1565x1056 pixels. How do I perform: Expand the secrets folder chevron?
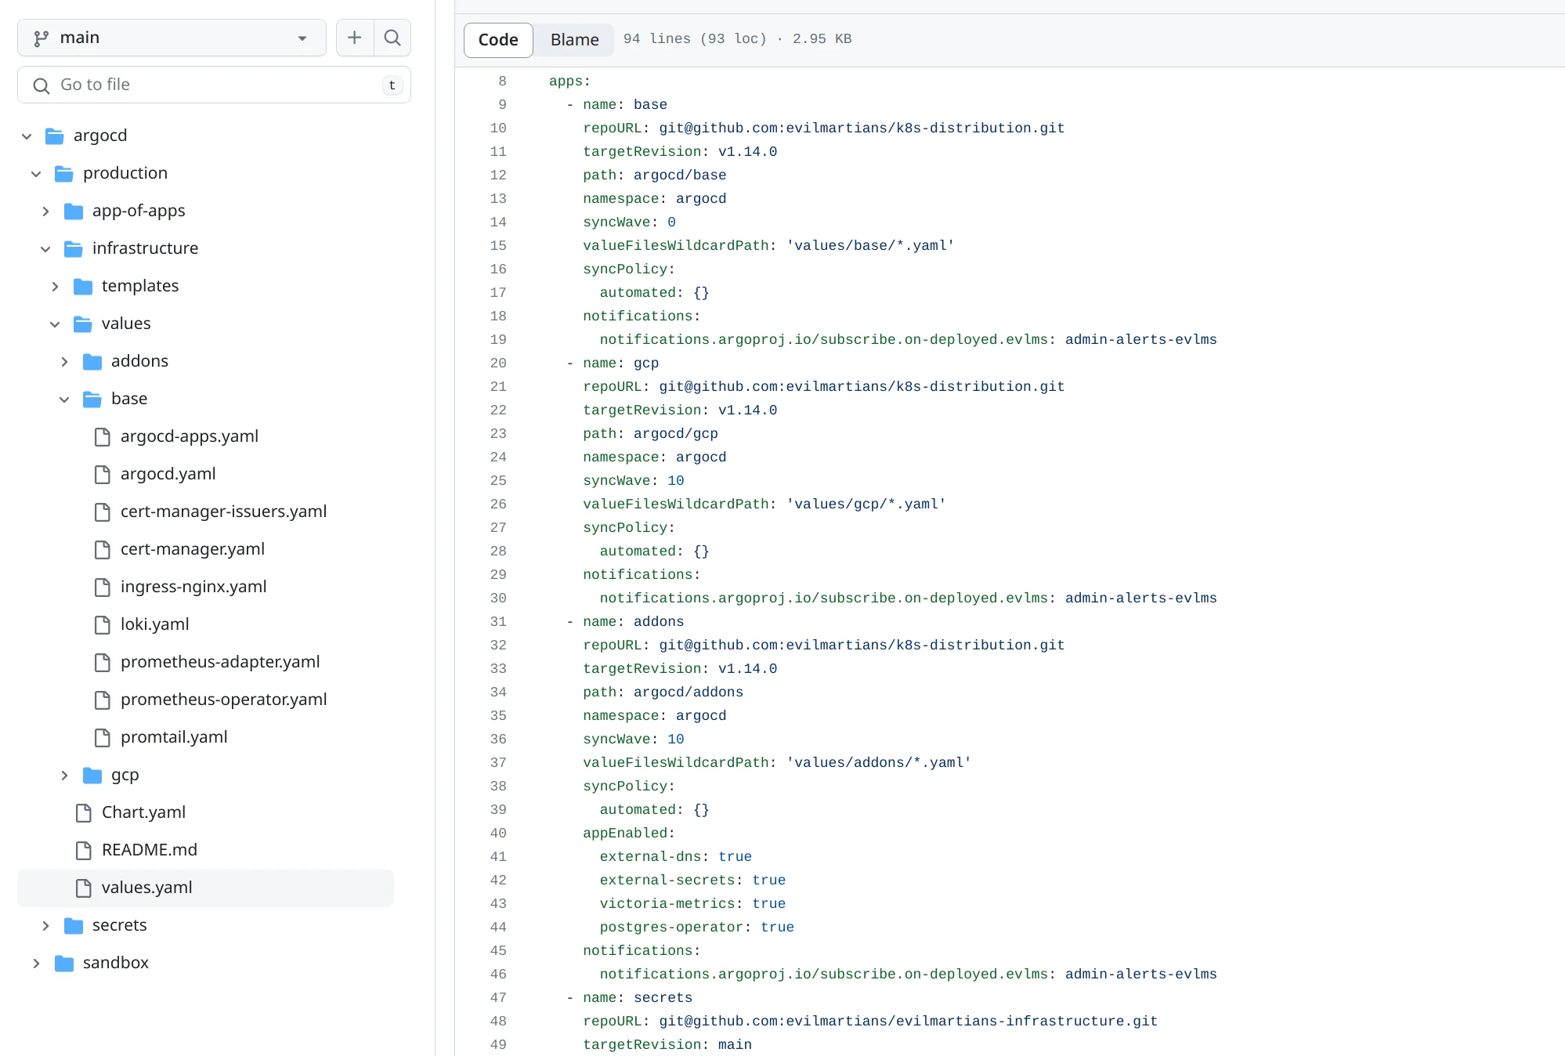[x=45, y=926]
